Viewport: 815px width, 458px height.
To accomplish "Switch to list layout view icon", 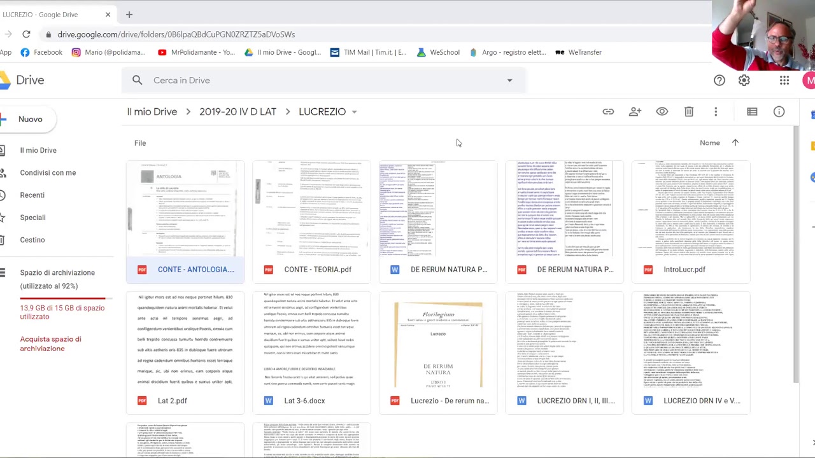I will pyautogui.click(x=752, y=112).
